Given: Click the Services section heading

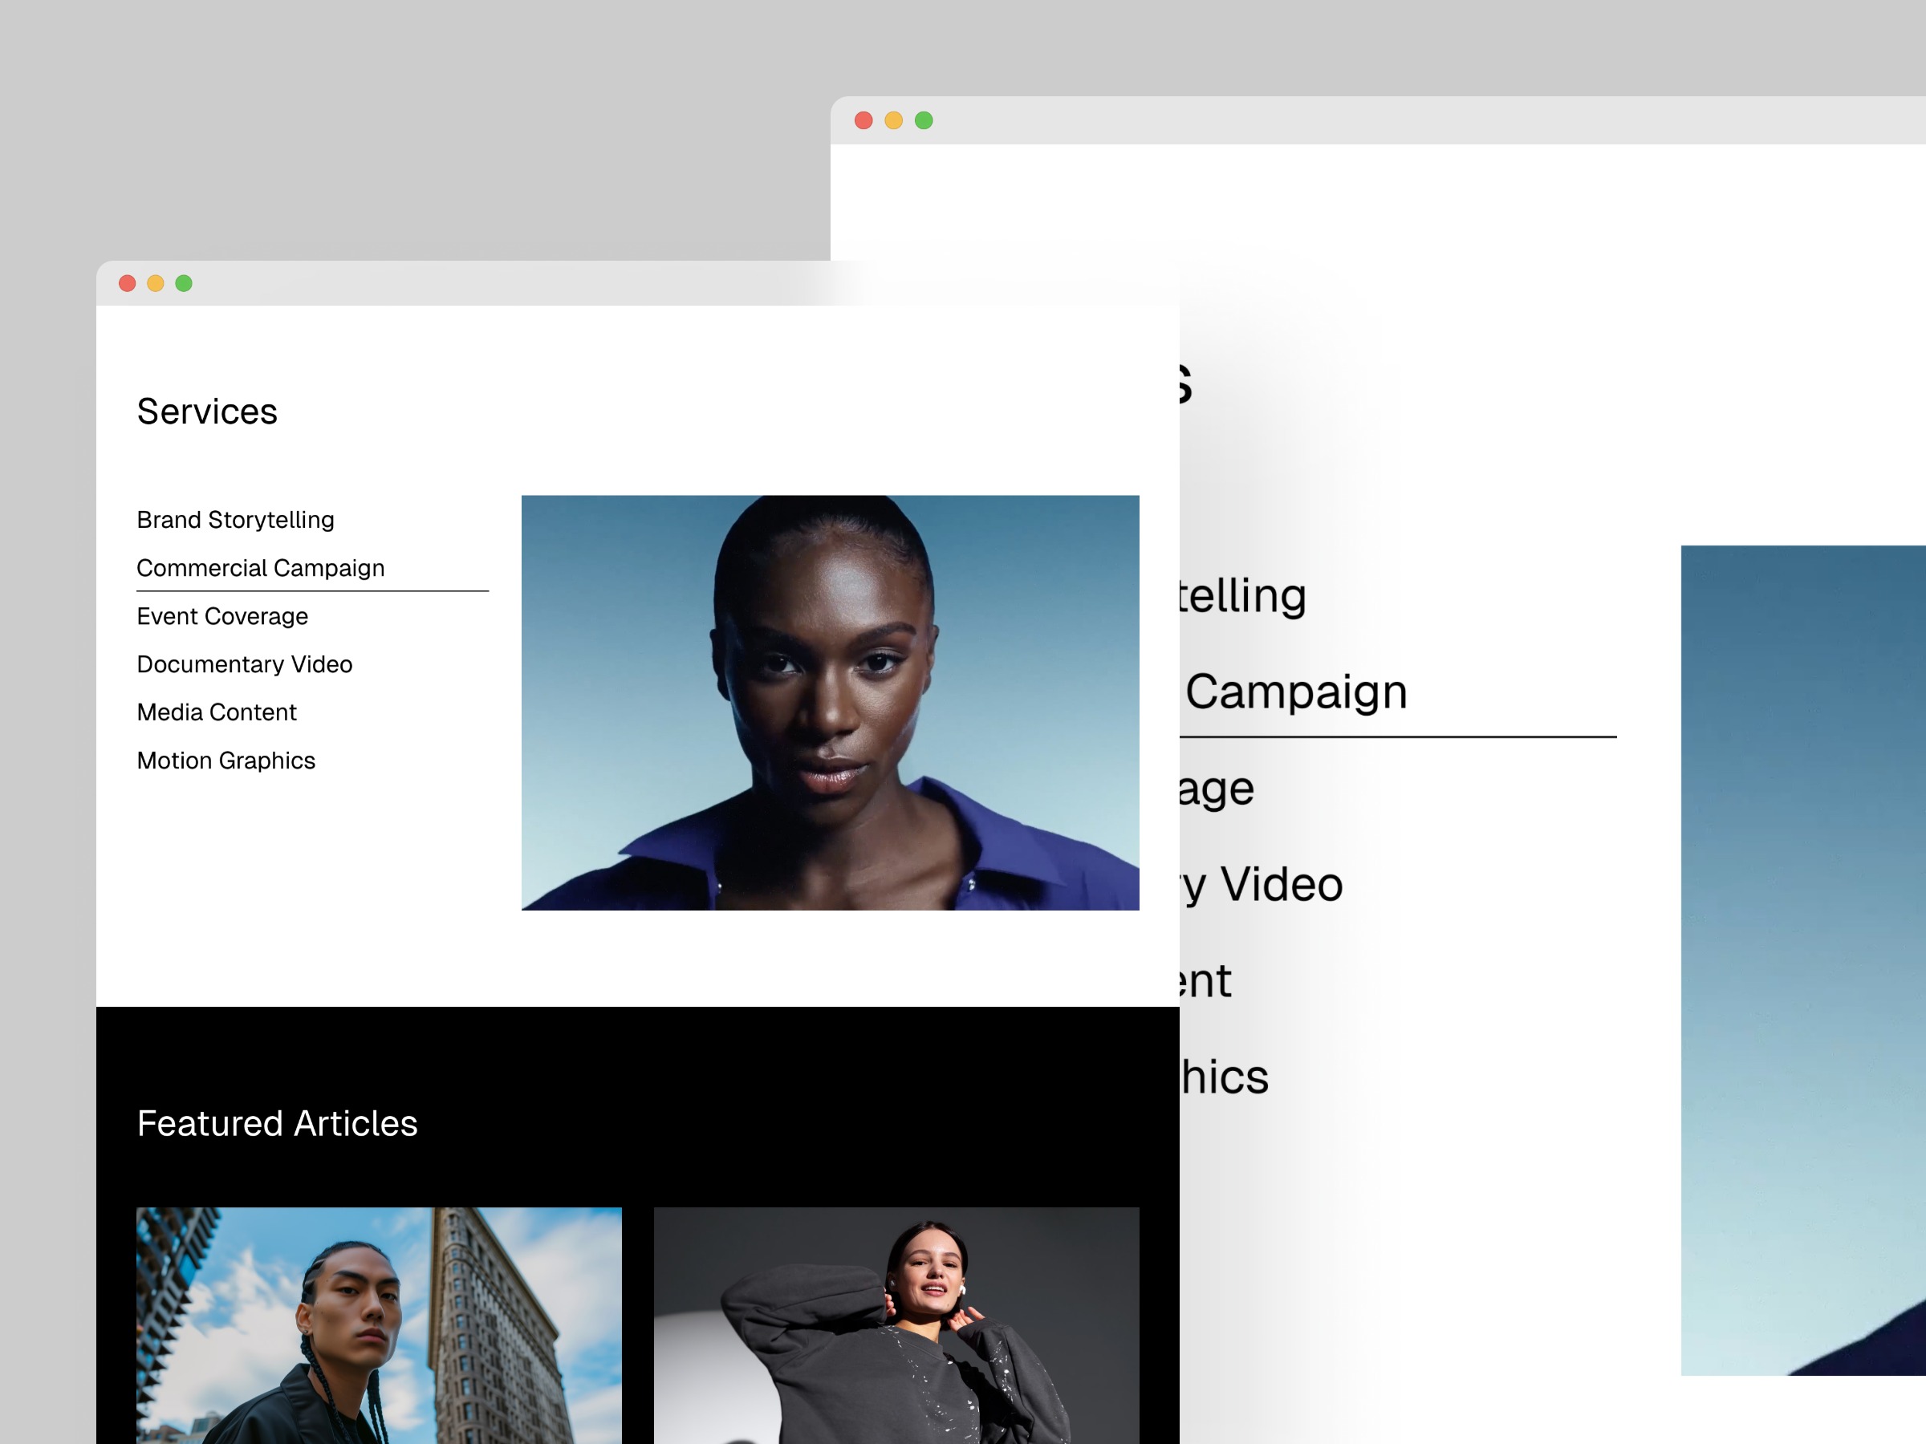Looking at the screenshot, I should (x=206, y=412).
